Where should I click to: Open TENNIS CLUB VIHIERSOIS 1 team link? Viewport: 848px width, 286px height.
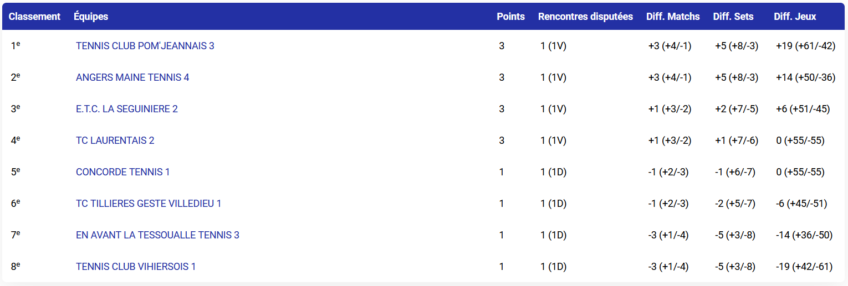coord(136,267)
